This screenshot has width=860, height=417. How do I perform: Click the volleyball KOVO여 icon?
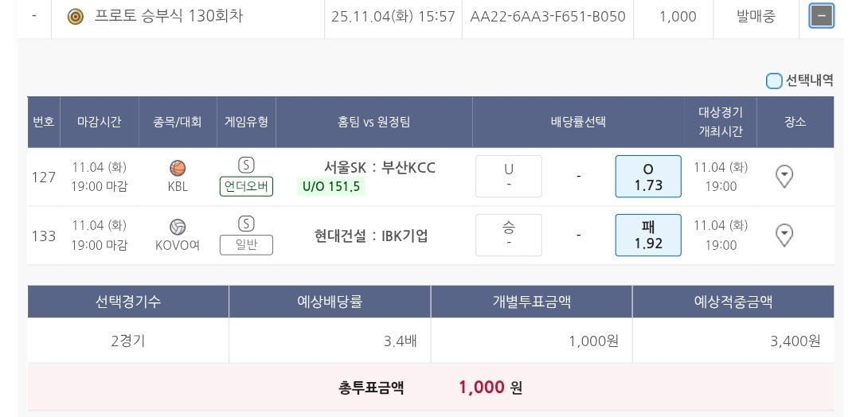[178, 227]
